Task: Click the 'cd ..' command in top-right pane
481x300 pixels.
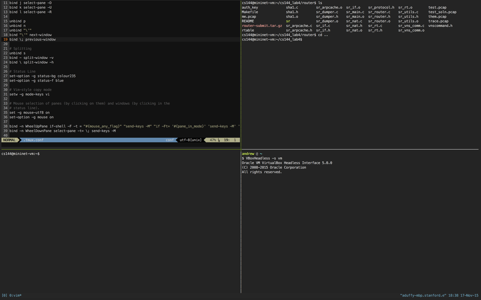Action: coord(323,35)
